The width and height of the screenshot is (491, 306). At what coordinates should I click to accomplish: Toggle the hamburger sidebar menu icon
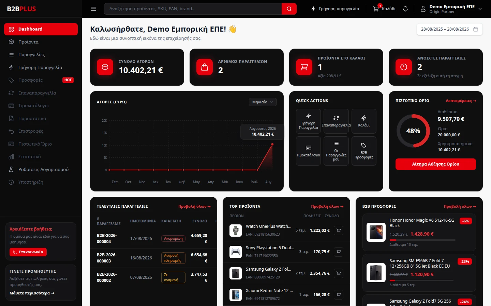point(93,9)
